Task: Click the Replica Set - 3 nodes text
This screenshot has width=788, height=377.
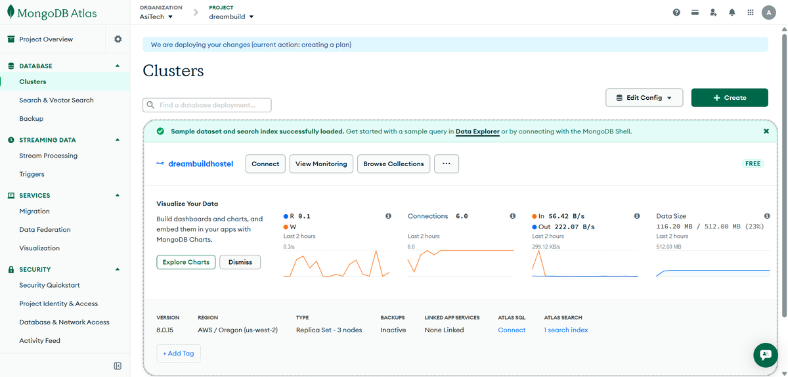Action: (x=329, y=330)
